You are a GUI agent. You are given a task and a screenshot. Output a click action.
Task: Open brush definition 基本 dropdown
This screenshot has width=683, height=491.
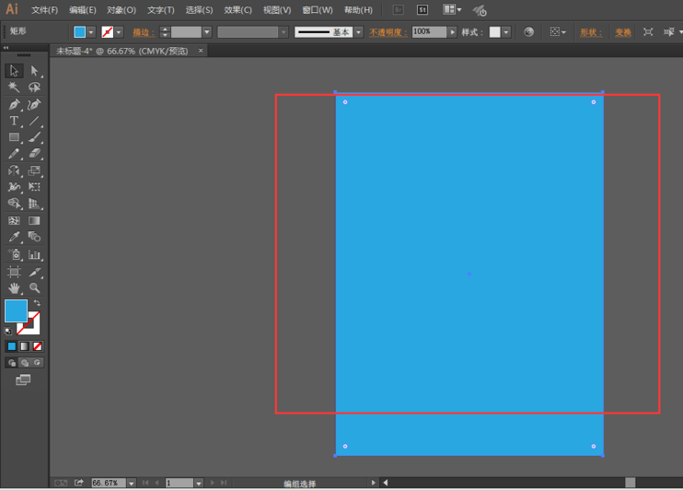pos(358,32)
